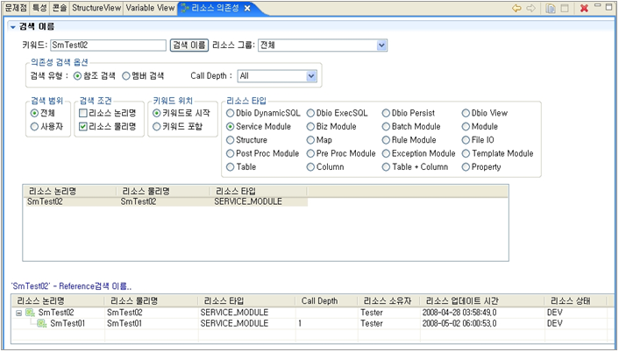This screenshot has height=352, width=619.
Task: Click the back arrow toolbar icon
Action: click(x=518, y=8)
